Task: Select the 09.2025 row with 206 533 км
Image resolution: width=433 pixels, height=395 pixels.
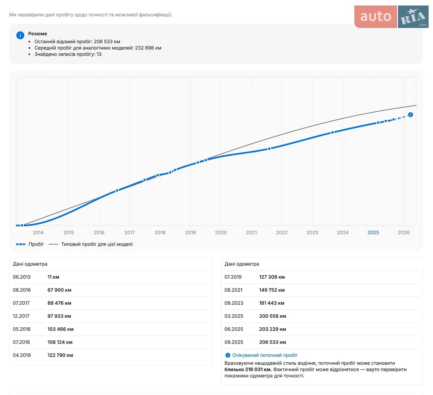Action: click(322, 342)
